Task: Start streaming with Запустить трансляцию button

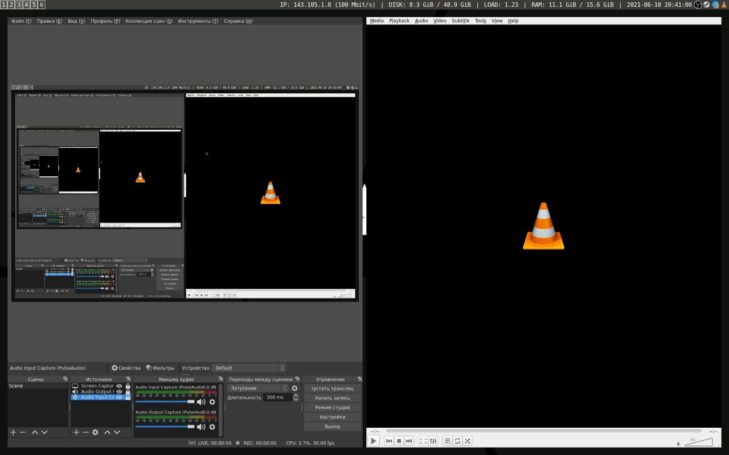Action: [x=333, y=388]
